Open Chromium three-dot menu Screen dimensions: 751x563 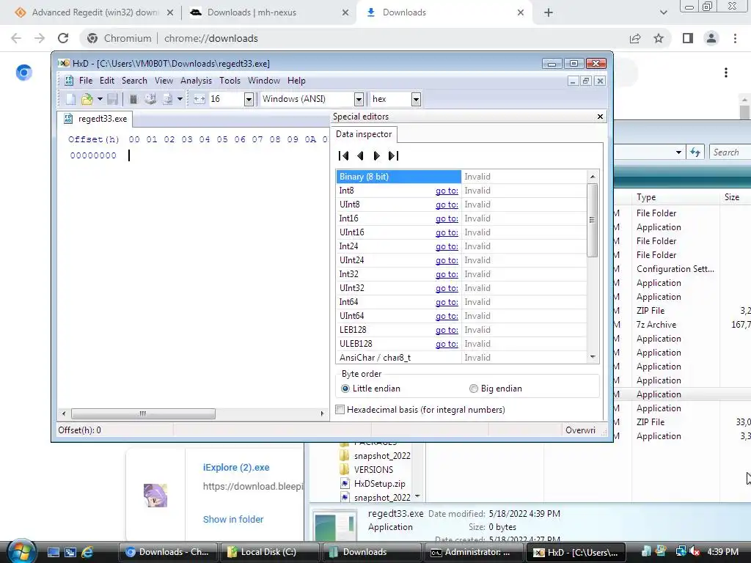pyautogui.click(x=735, y=38)
